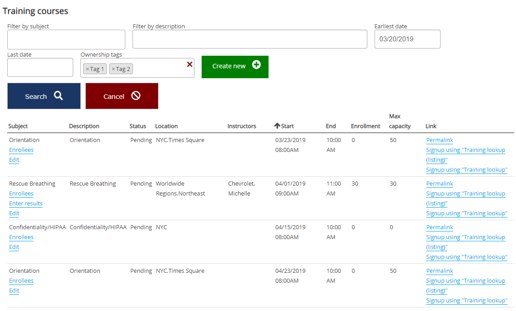Open Permalink for the 03/23/2019 Orientation
This screenshot has height=311, width=516.
coord(439,140)
